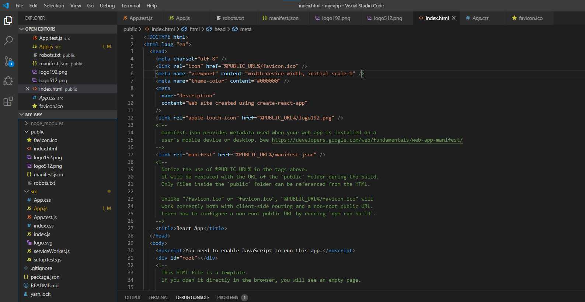The image size is (585, 302).
Task: Click the Explorer panel title
Action: (x=35, y=18)
